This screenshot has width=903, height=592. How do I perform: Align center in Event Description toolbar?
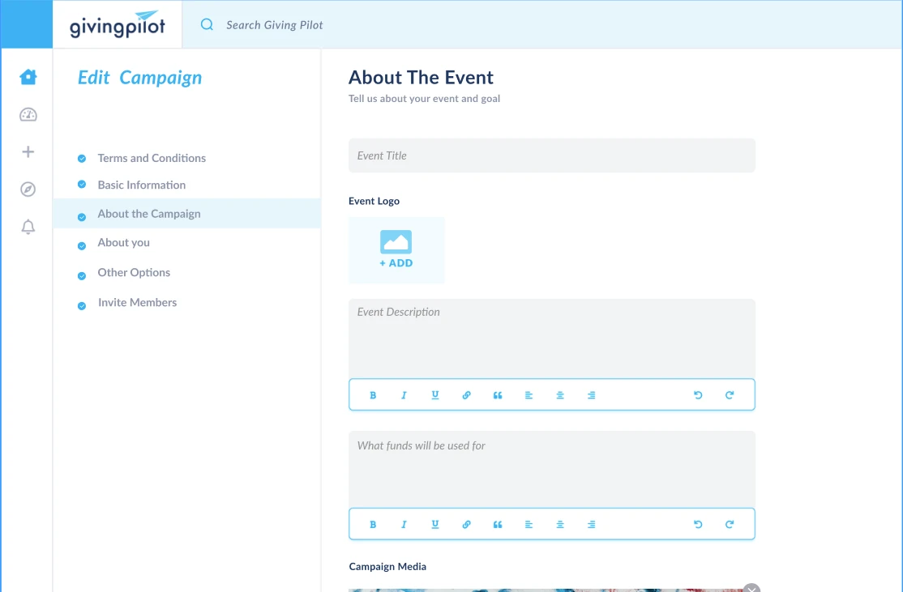pyautogui.click(x=560, y=395)
